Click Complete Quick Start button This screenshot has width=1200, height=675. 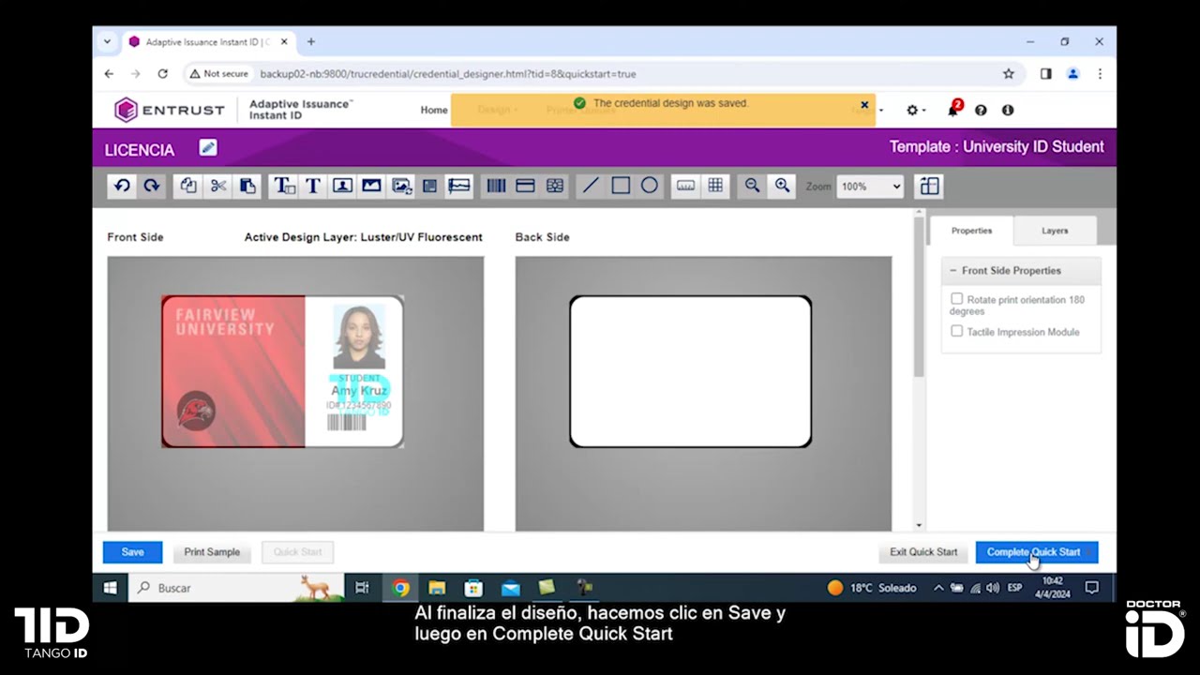(x=1036, y=552)
